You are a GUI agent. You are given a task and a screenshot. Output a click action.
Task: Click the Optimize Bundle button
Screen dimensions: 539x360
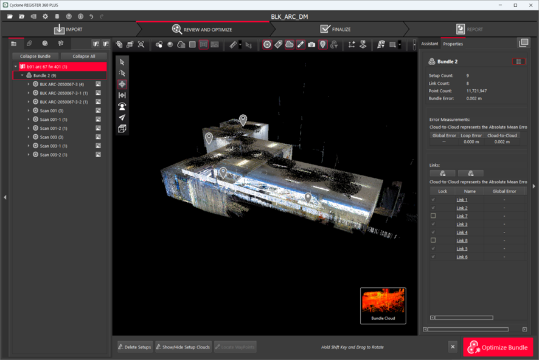(498, 347)
